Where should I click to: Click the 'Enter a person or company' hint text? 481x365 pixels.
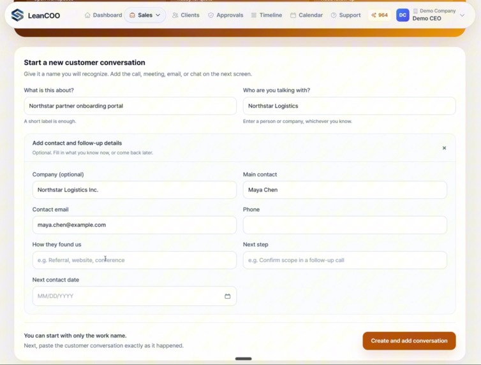[x=297, y=121]
